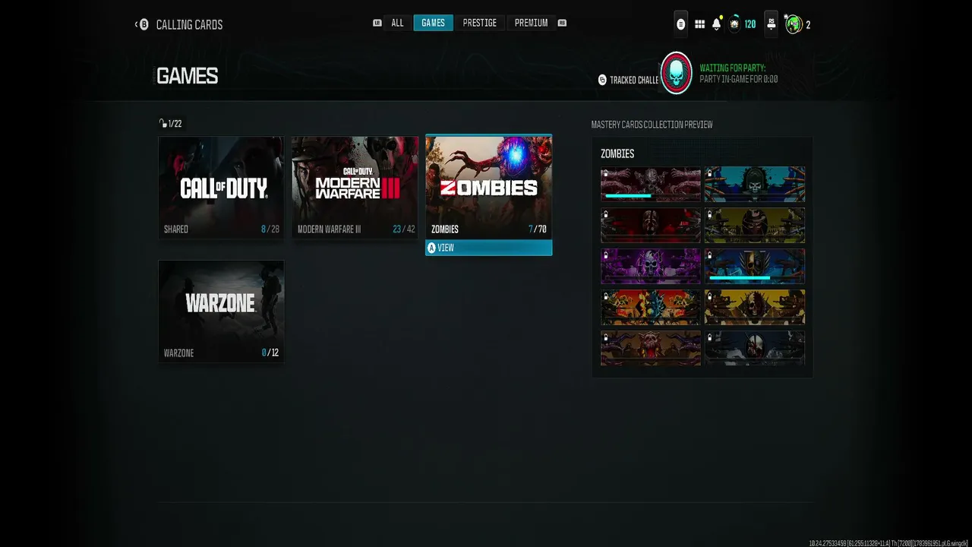Go back using the B button icon
Viewport: 972px width, 547px height.
coord(143,24)
